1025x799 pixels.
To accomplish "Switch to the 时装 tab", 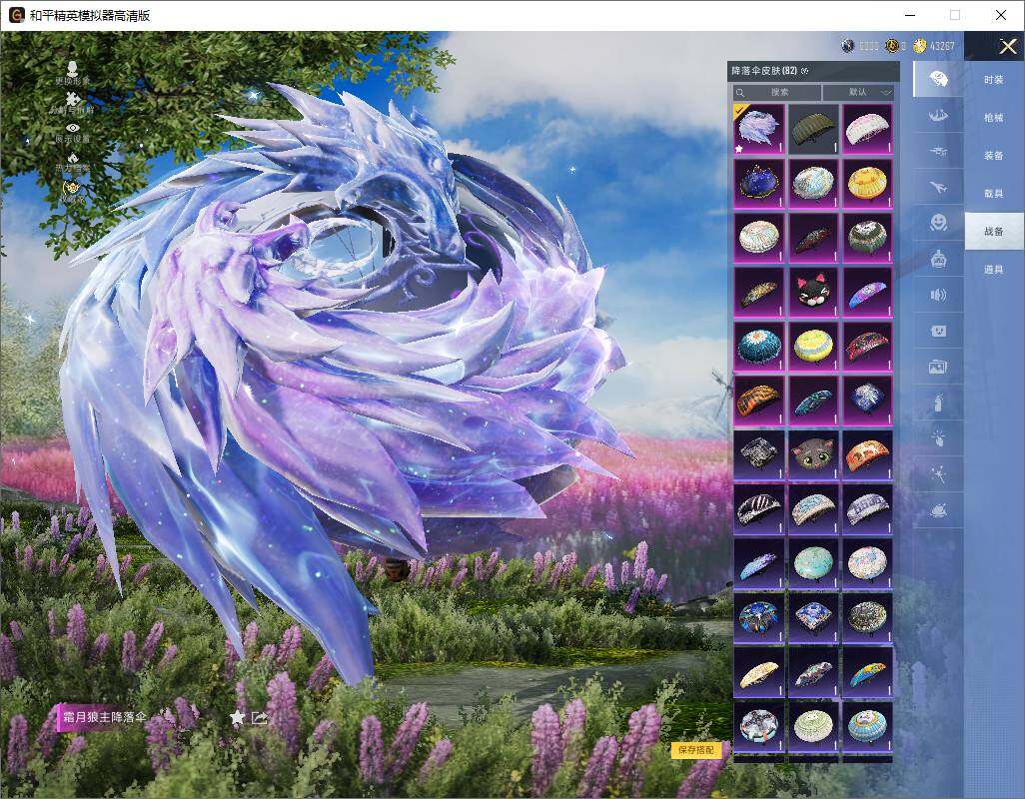I will tap(993, 80).
